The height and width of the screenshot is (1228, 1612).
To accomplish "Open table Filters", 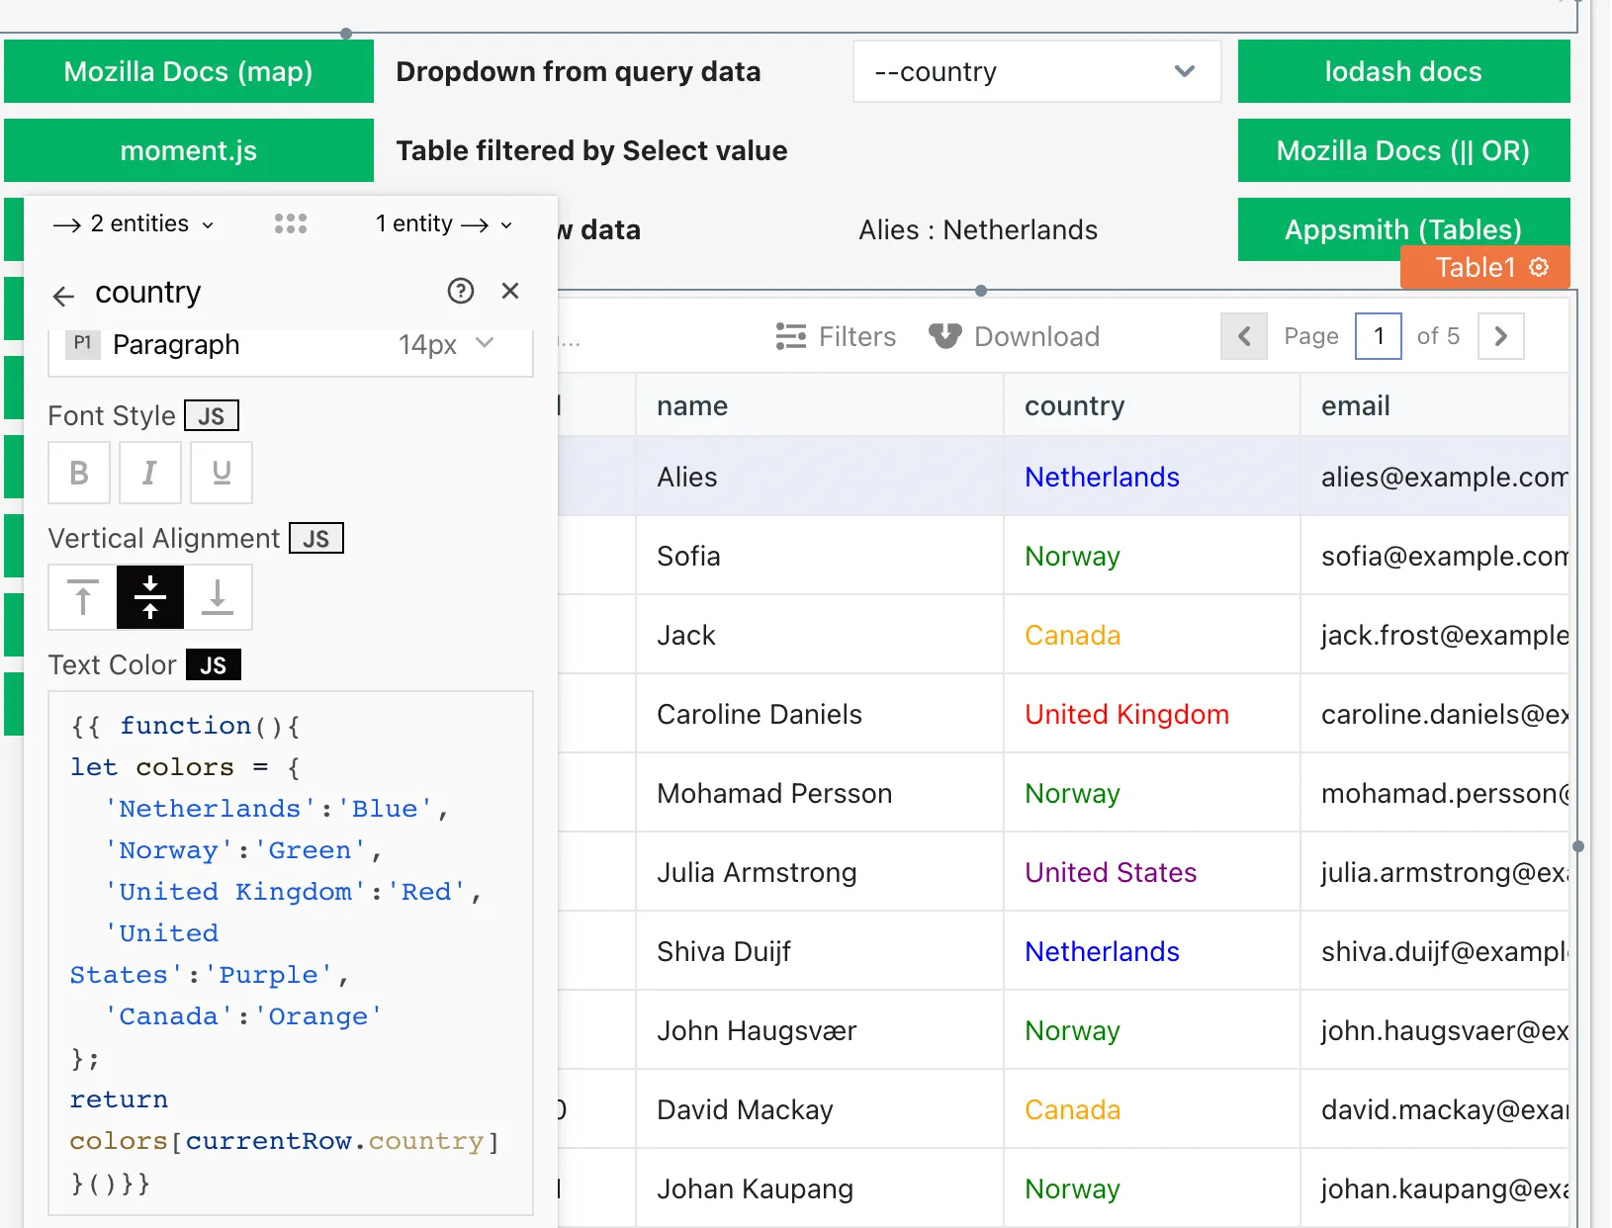I will pyautogui.click(x=836, y=336).
